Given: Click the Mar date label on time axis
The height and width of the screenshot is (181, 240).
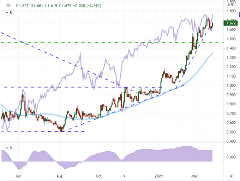Looking at the screenshot, I should coord(194,176).
